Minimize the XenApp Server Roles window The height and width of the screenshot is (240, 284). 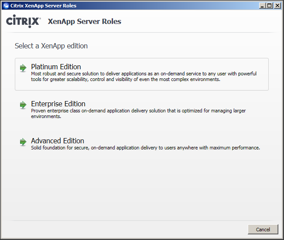click(x=262, y=6)
